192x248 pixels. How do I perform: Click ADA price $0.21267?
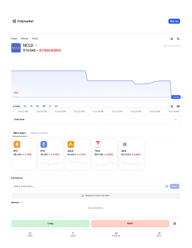(126, 155)
